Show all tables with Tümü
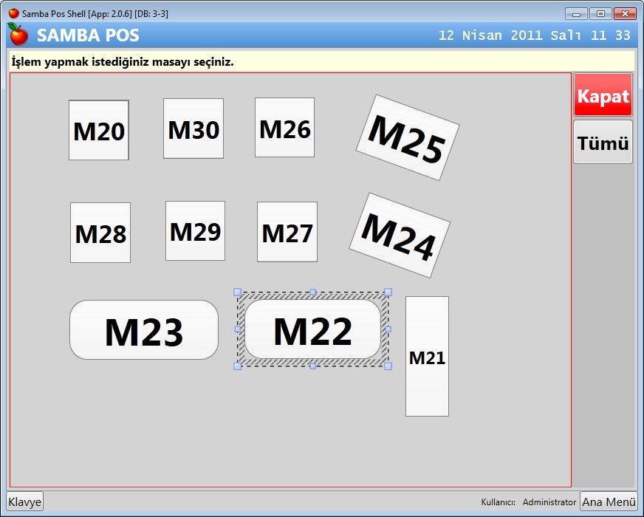644x517 pixels. click(603, 142)
